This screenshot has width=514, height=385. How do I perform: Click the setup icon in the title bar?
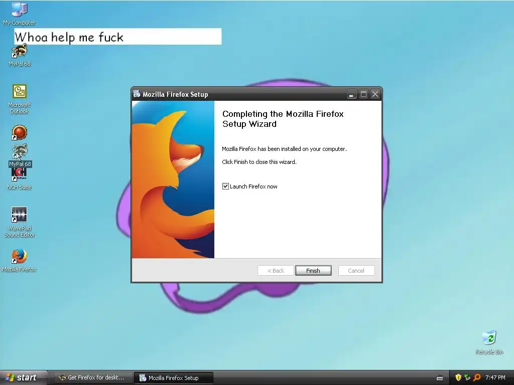pos(137,94)
